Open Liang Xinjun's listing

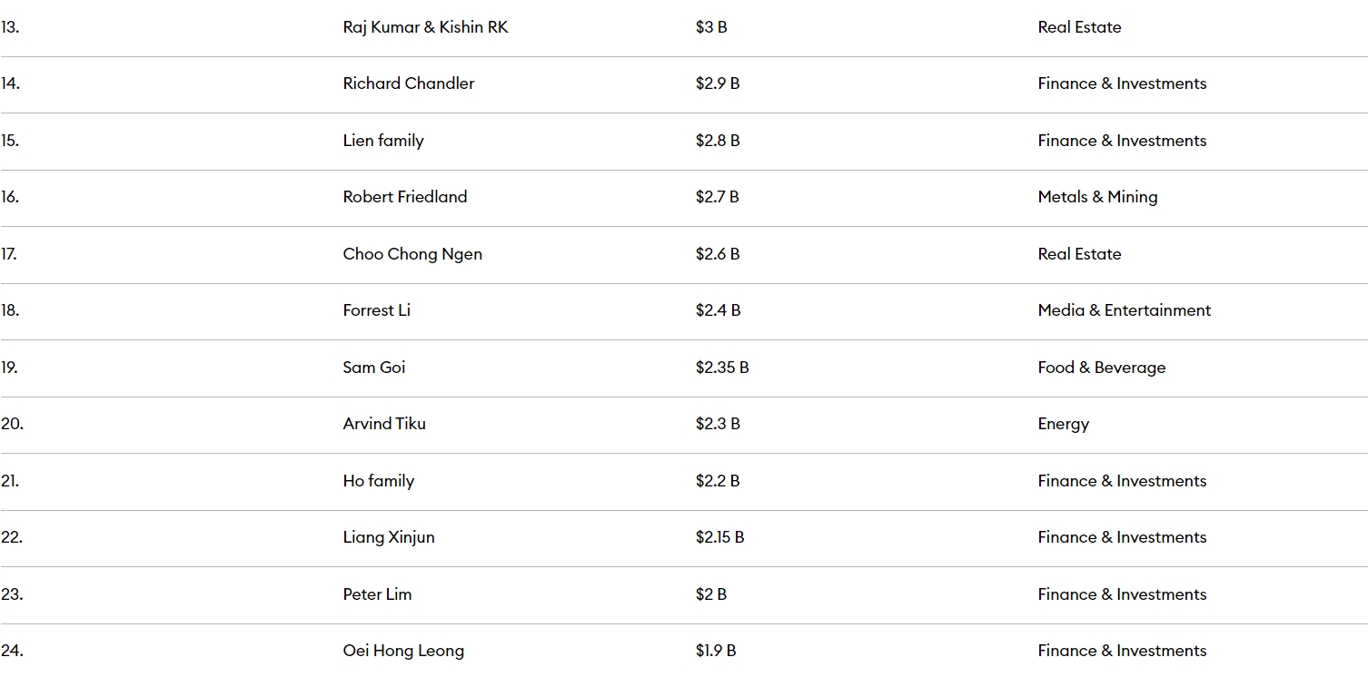[389, 537]
